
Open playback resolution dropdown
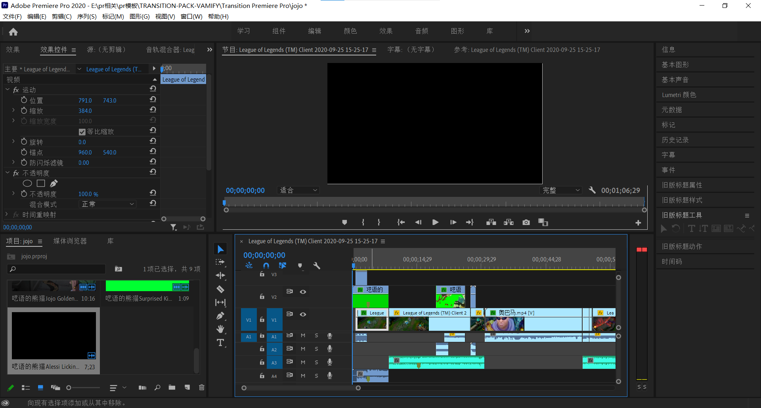click(561, 191)
